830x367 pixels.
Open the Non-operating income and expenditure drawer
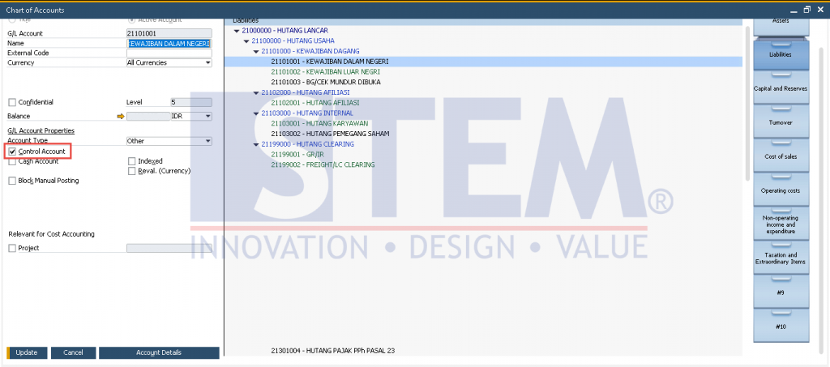[x=781, y=224]
